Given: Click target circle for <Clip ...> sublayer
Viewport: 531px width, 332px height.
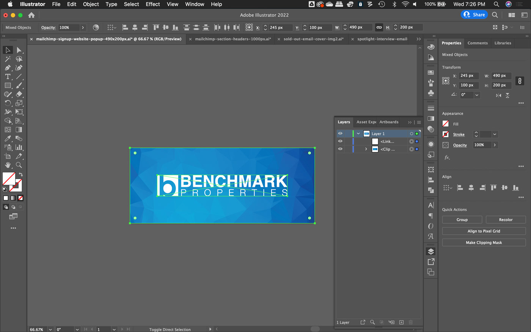Looking at the screenshot, I should click(412, 149).
